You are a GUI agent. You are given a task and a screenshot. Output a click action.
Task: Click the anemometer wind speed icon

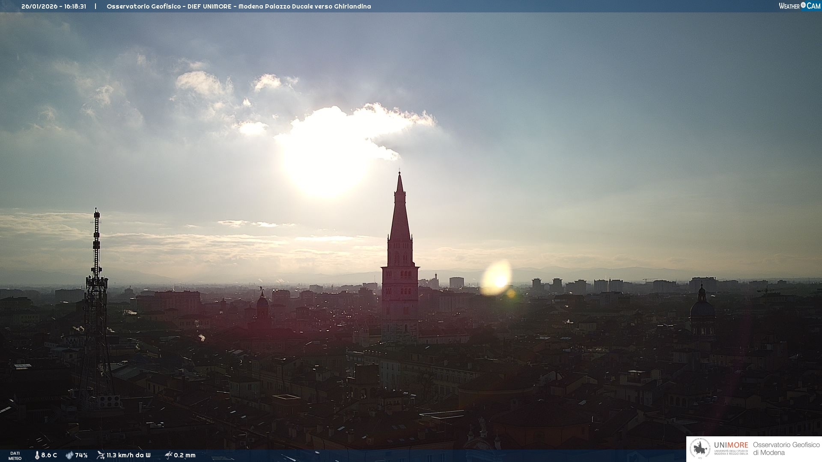(x=101, y=455)
